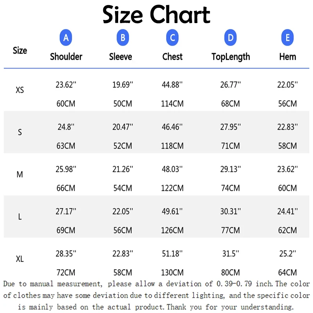Choose the M size row label
Image resolution: width=313 pixels, height=313 pixels.
20,174
